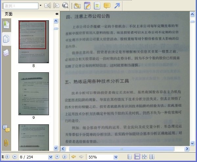Click page label 8 under thumbnail
Screen dimensions: 197x162
click(x=33, y=65)
